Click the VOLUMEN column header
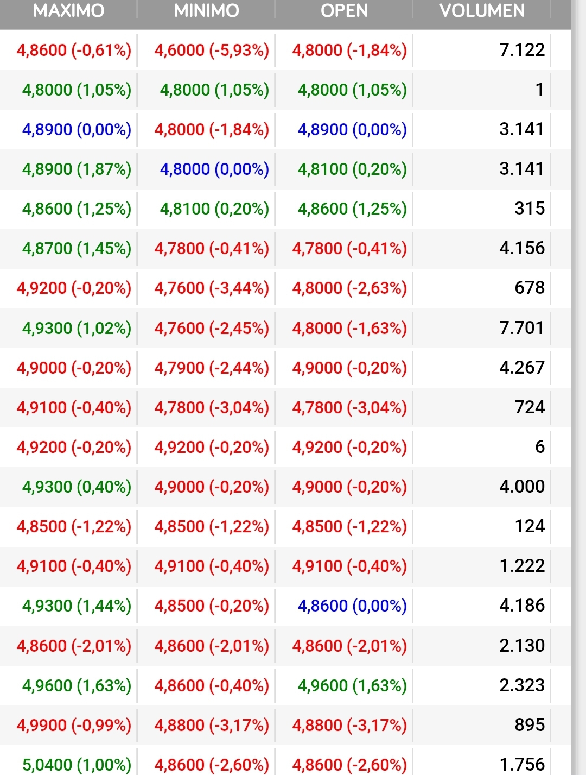586x775 pixels. 482,11
